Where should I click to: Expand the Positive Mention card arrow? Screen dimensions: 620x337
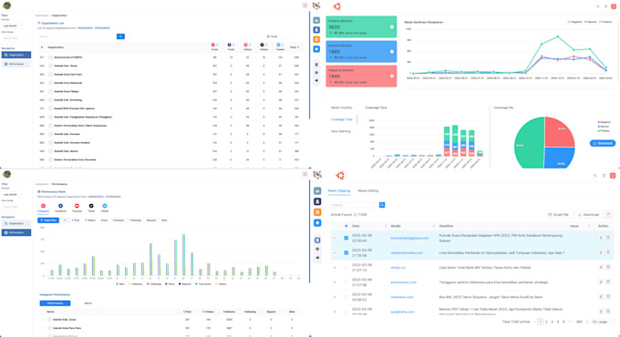392,26
